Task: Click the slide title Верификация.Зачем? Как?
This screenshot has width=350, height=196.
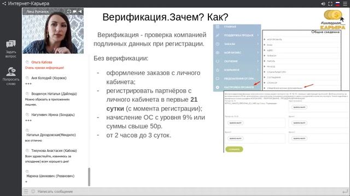Action: pyautogui.click(x=165, y=17)
